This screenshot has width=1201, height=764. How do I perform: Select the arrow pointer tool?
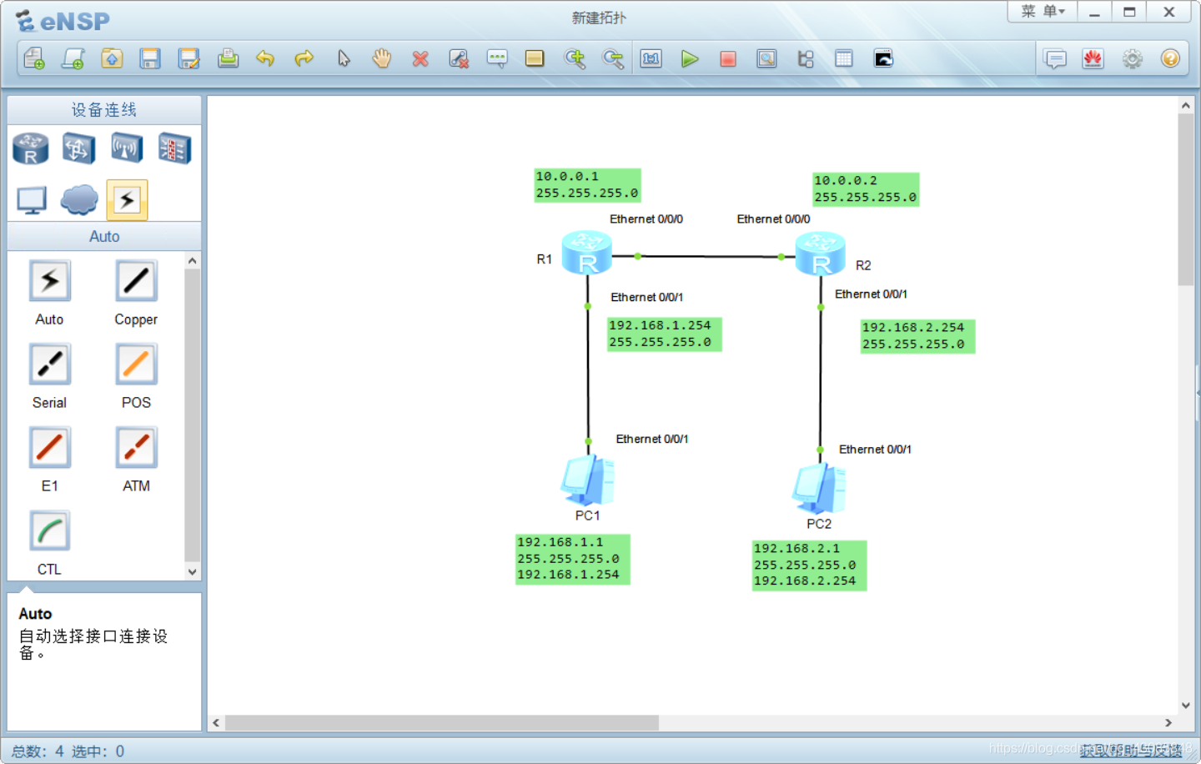[x=344, y=58]
